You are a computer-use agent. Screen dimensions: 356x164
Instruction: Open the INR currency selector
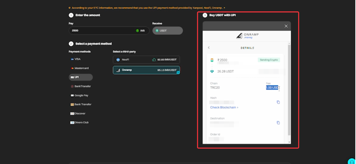click(140, 31)
